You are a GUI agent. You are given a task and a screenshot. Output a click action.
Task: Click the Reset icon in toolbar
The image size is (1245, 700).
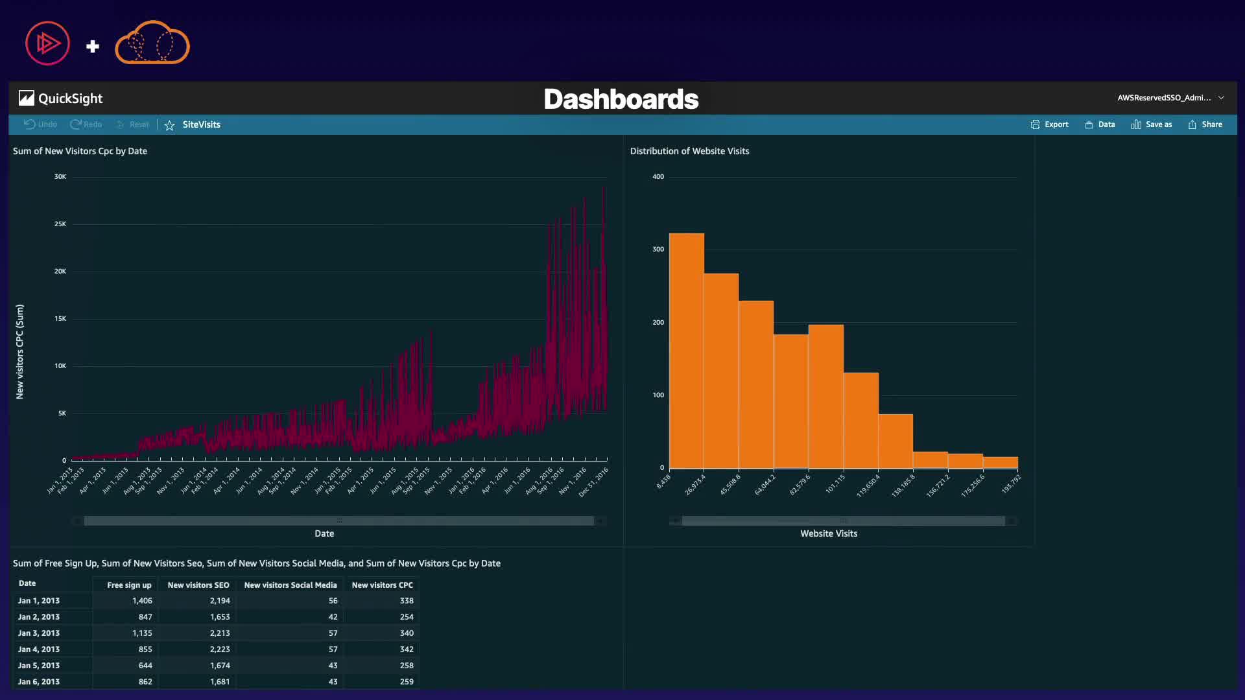[121, 124]
